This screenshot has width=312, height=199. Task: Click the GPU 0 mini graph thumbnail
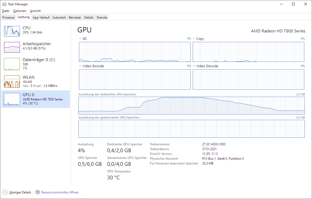click(x=12, y=99)
